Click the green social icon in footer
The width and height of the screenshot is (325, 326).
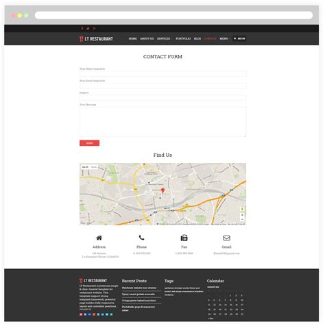click(111, 314)
